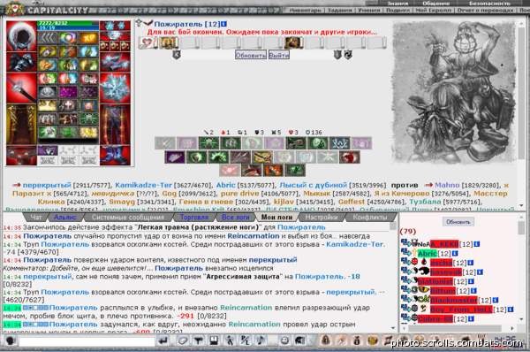The height and width of the screenshot is (352, 530).
Task: Click the hooded figure icon in bottom bar
Action: (x=326, y=341)
